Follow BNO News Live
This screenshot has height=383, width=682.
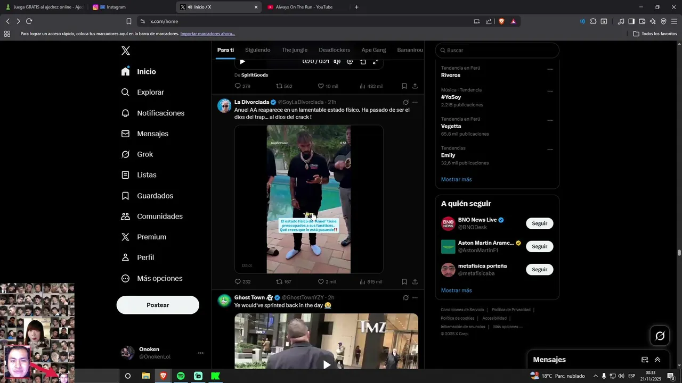coord(540,223)
